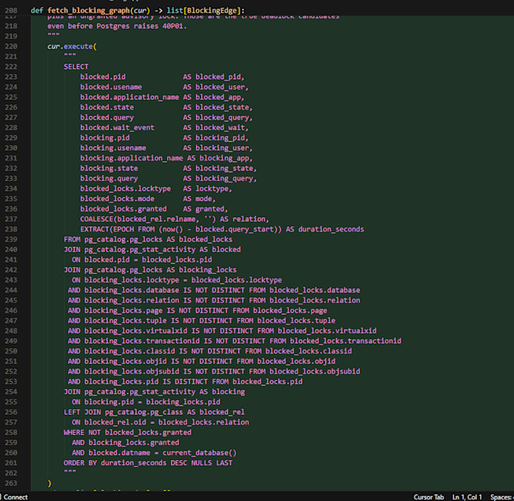This screenshot has height=501, width=514.
Task: Click the closing parenthesis on line 263
Action: tap(49, 484)
